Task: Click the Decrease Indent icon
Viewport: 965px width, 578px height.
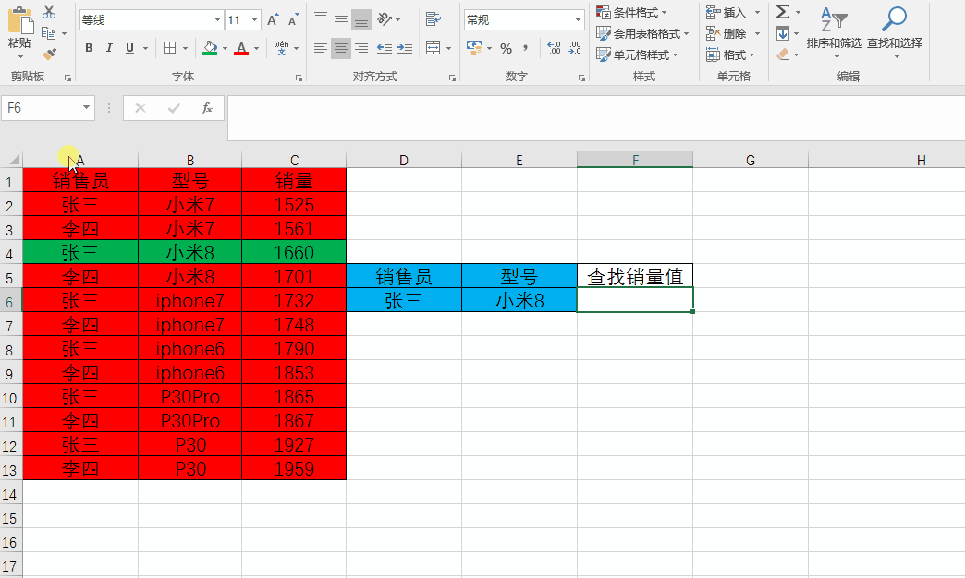Action: coord(384,48)
